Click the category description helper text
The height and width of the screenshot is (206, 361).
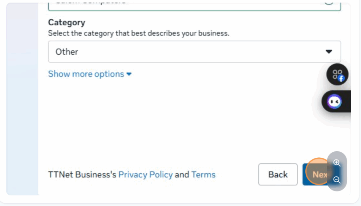[x=139, y=34]
